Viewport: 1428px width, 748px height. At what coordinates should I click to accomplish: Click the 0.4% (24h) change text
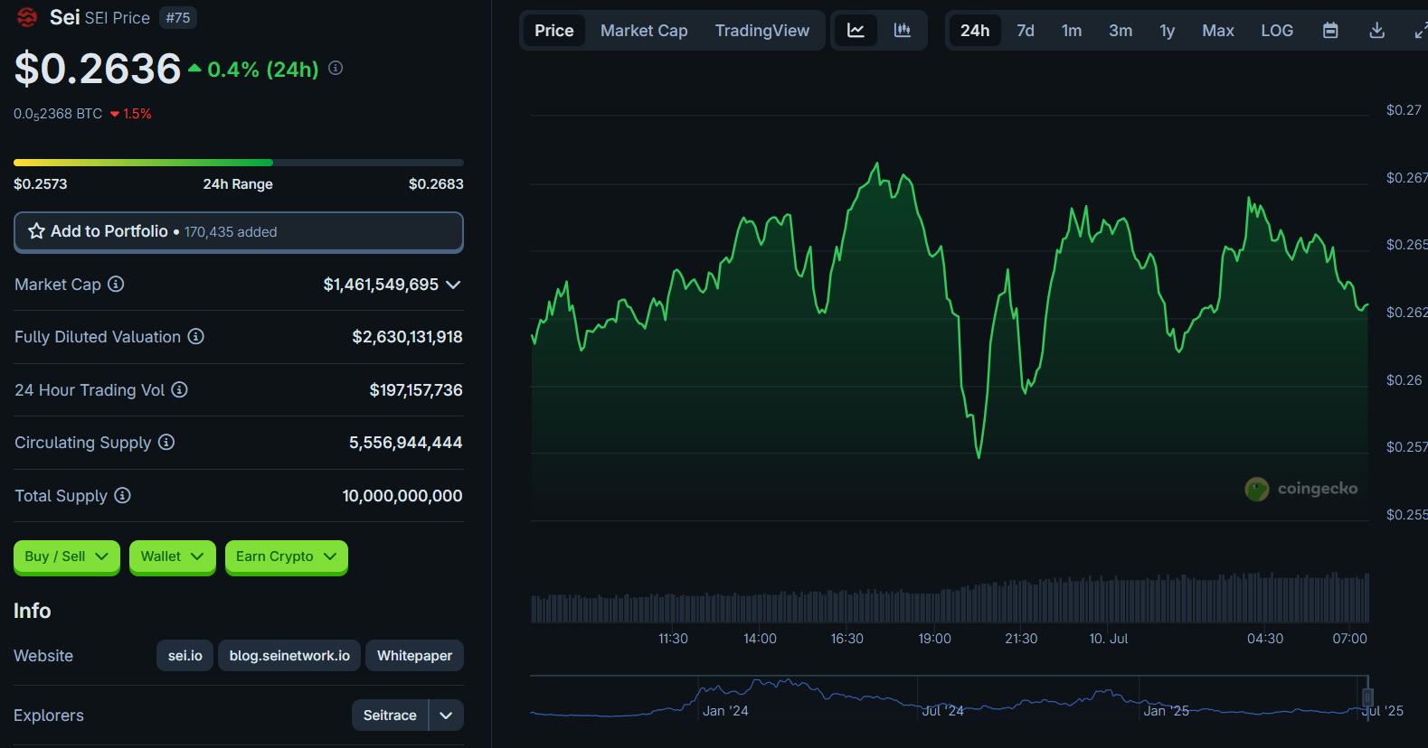tap(263, 70)
